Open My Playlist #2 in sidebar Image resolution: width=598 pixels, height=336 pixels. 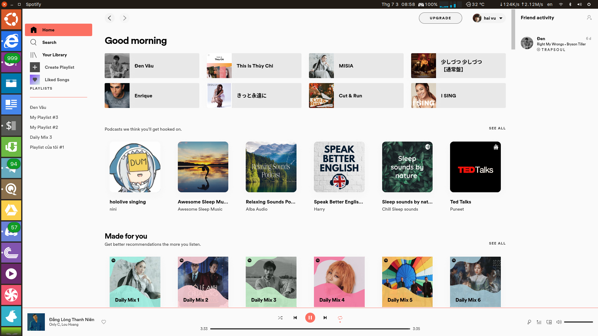[44, 127]
